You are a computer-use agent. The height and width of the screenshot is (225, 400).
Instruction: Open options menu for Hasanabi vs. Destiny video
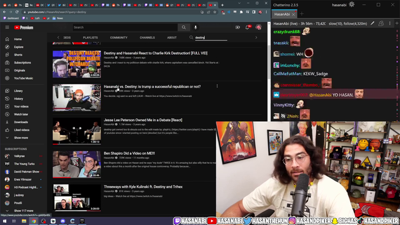click(217, 86)
